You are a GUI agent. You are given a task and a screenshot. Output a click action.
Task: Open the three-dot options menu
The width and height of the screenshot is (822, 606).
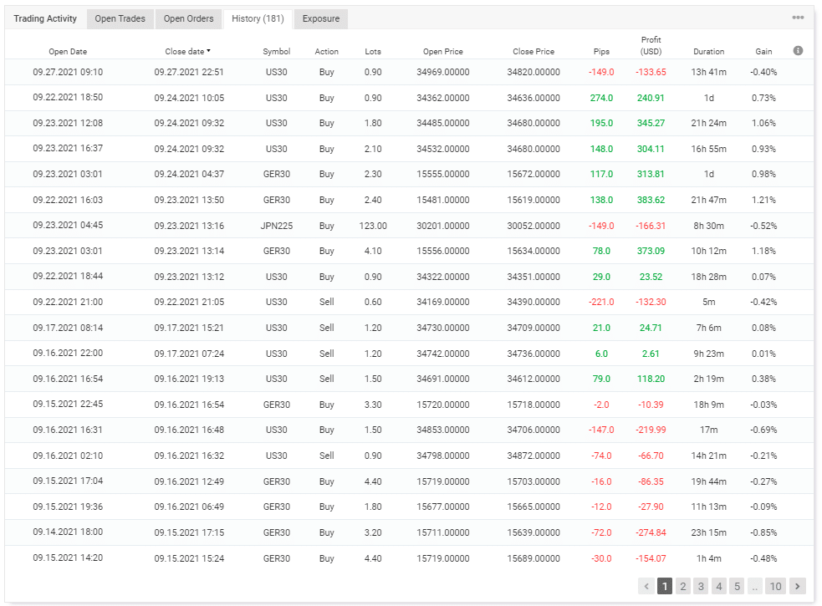click(x=799, y=18)
